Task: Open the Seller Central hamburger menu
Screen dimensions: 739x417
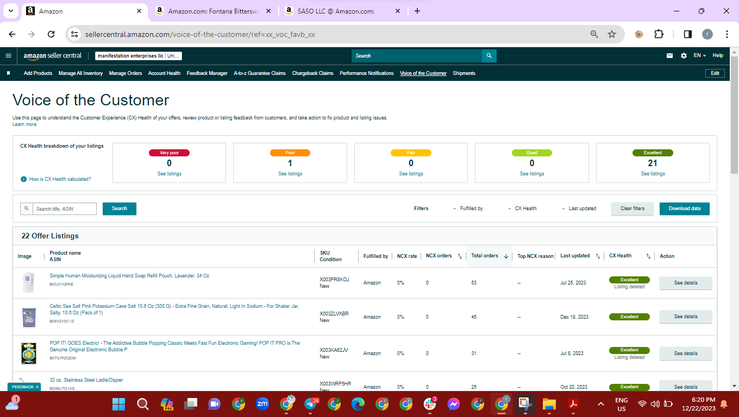Action: coord(8,55)
